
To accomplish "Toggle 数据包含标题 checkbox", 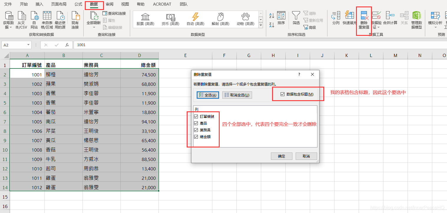I will click(x=283, y=94).
